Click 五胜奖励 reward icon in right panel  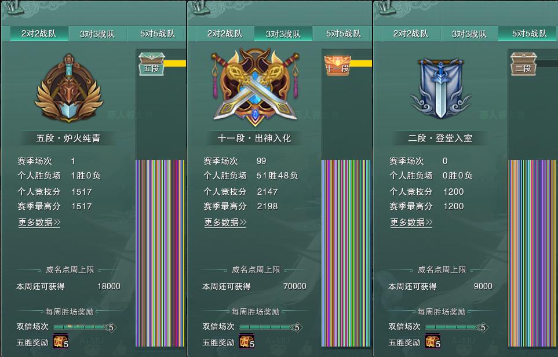pos(433,341)
